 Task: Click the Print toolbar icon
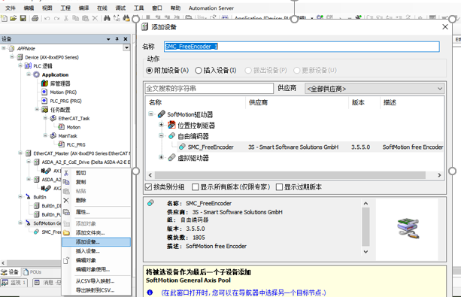pos(35,18)
